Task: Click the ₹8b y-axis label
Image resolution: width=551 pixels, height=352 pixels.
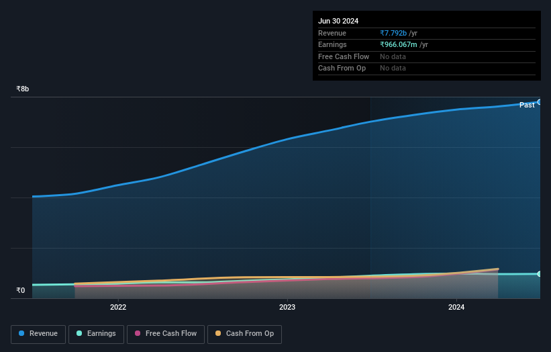Action: coord(23,89)
